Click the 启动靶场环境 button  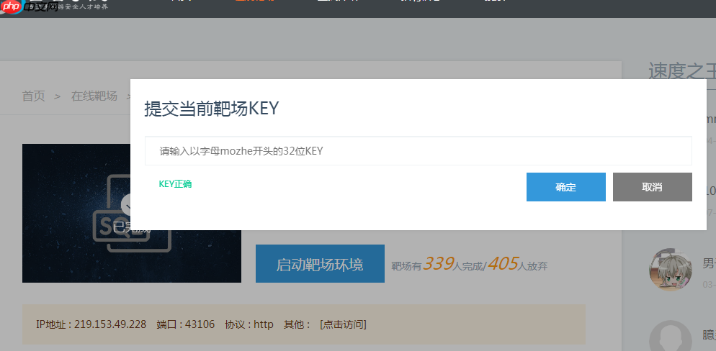[x=320, y=263]
